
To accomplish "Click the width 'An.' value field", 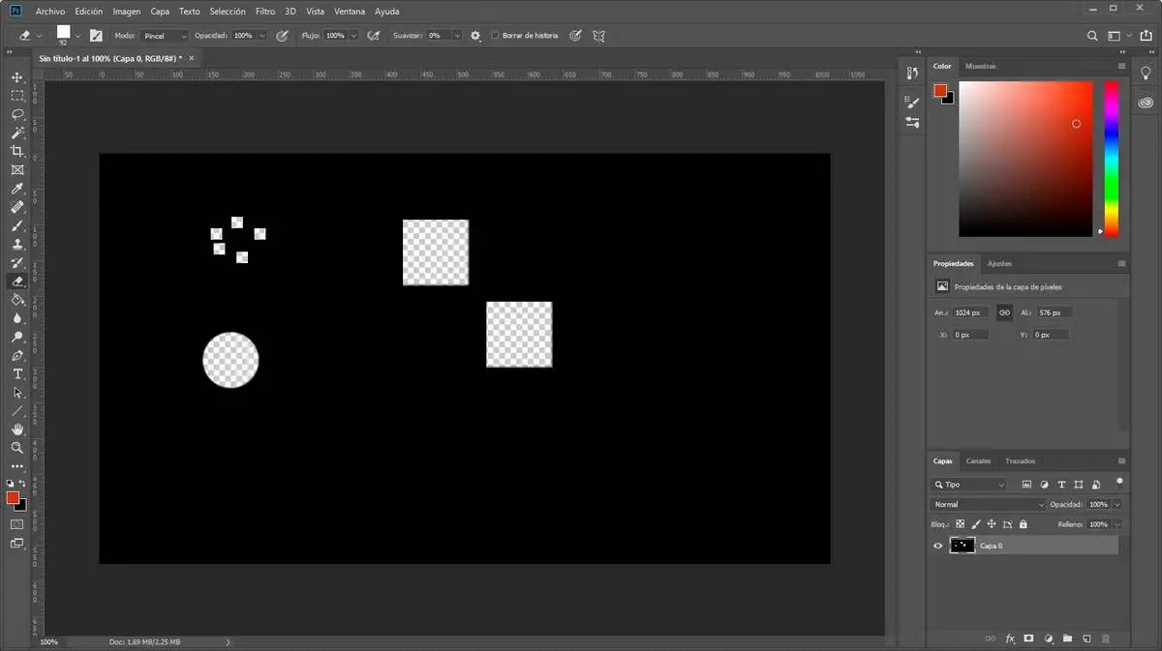I will 971,313.
